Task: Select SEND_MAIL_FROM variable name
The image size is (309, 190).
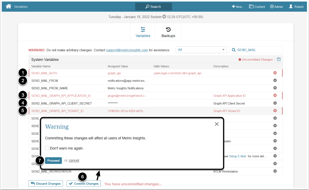Action: [45, 81]
